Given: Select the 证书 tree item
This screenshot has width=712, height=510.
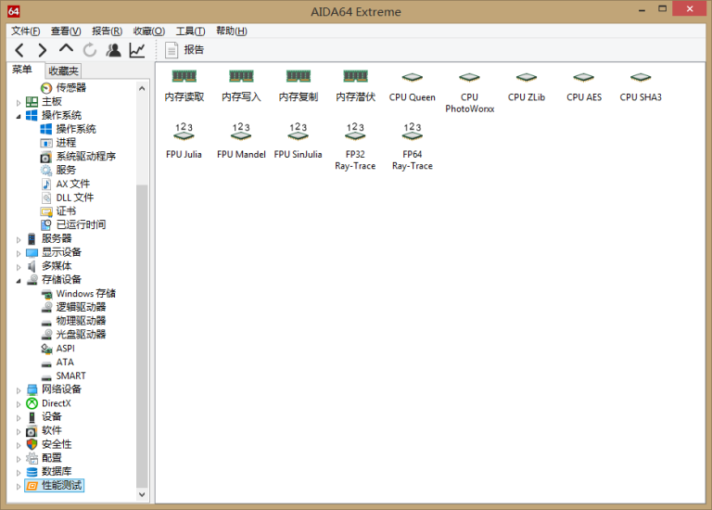Looking at the screenshot, I should 58,210.
